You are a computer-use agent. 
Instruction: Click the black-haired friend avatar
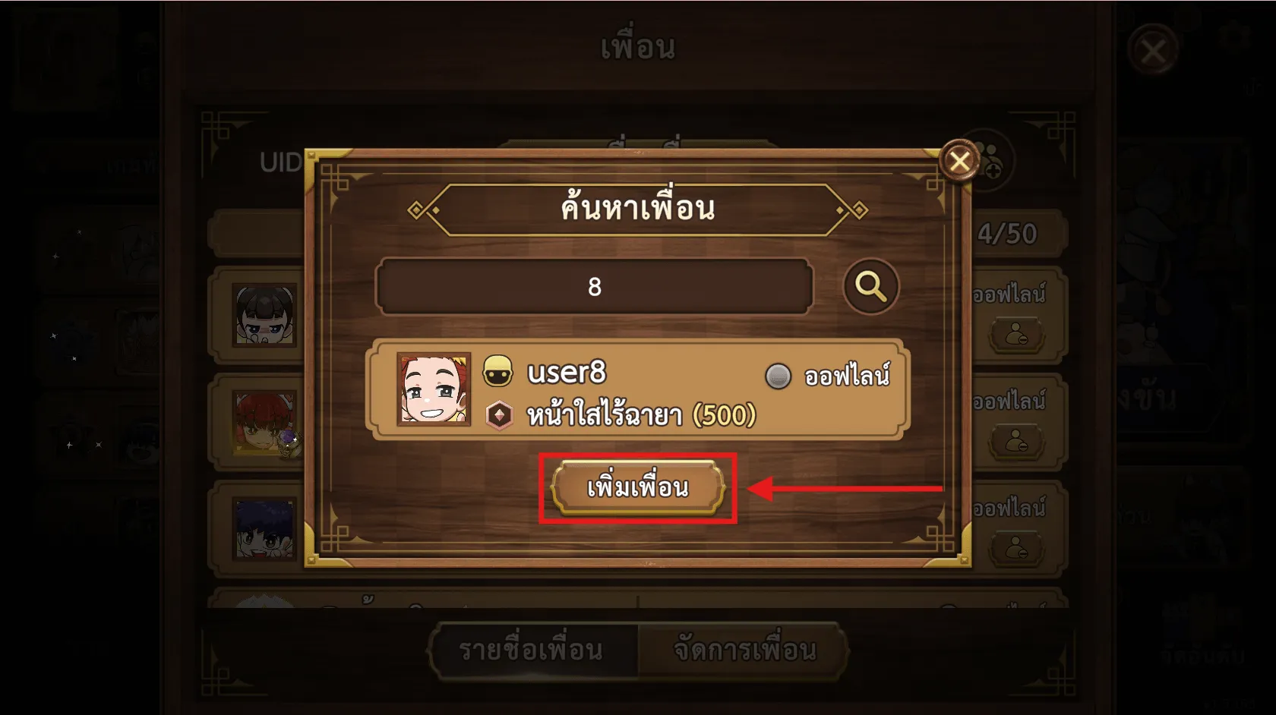point(264,315)
